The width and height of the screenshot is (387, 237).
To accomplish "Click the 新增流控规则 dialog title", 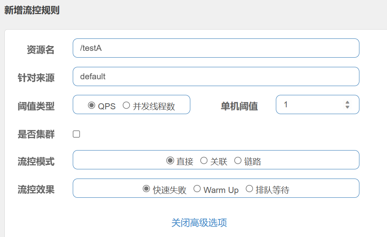I will click(32, 10).
